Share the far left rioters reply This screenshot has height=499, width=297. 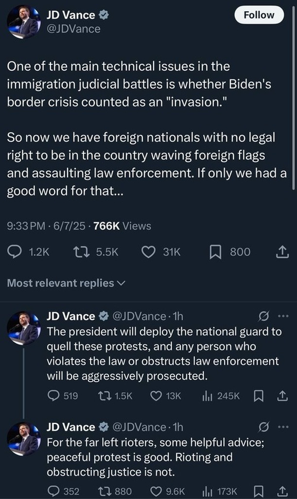pyautogui.click(x=282, y=492)
